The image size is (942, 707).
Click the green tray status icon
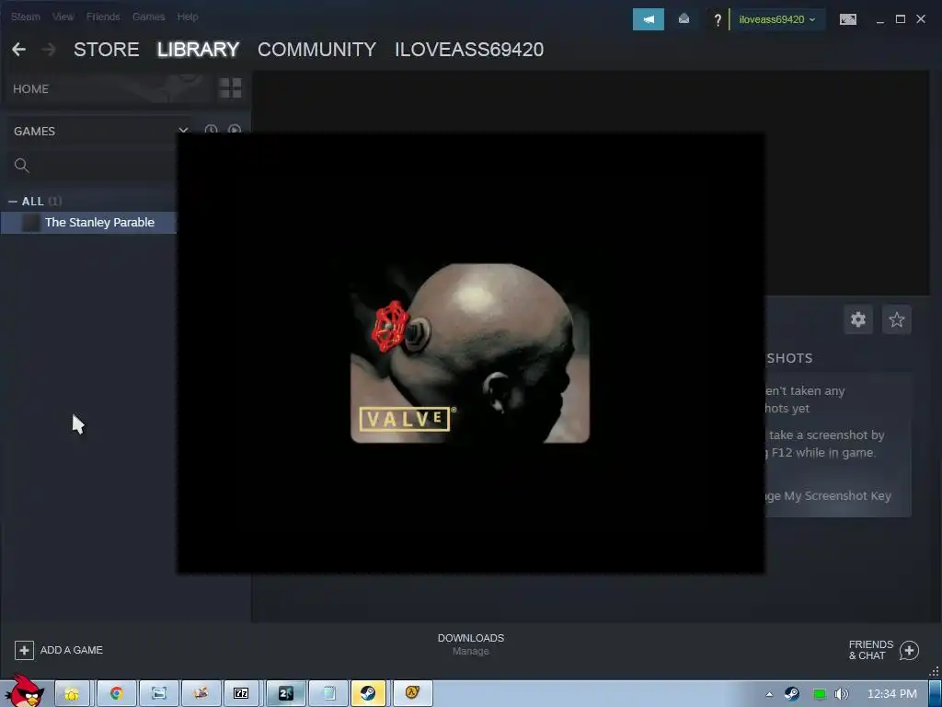(x=819, y=694)
